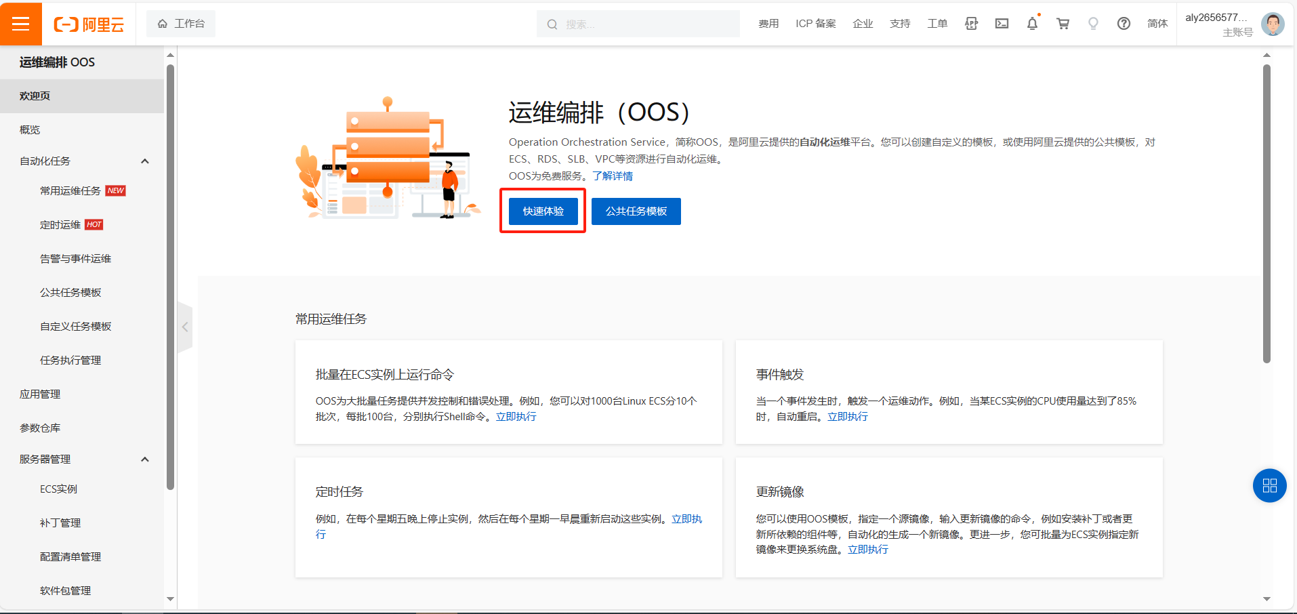Click 立即执行 under 批量在ECS实例上运行命令

tap(516, 417)
